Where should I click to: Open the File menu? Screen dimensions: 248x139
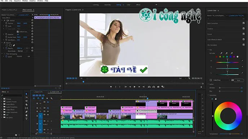coord(2,1)
